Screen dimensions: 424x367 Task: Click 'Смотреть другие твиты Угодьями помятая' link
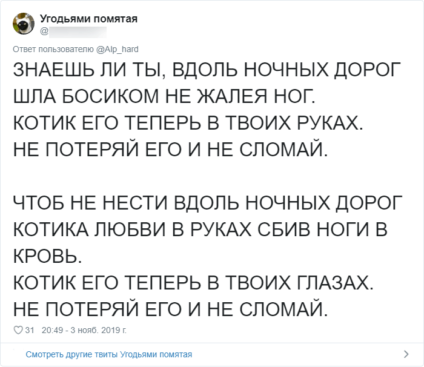pyautogui.click(x=108, y=354)
